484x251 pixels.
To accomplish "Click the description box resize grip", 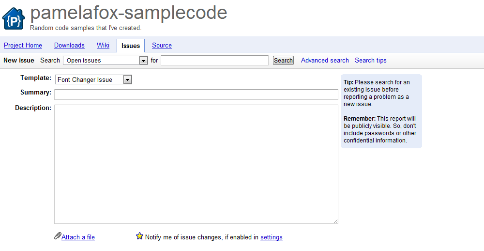I will tap(335, 220).
